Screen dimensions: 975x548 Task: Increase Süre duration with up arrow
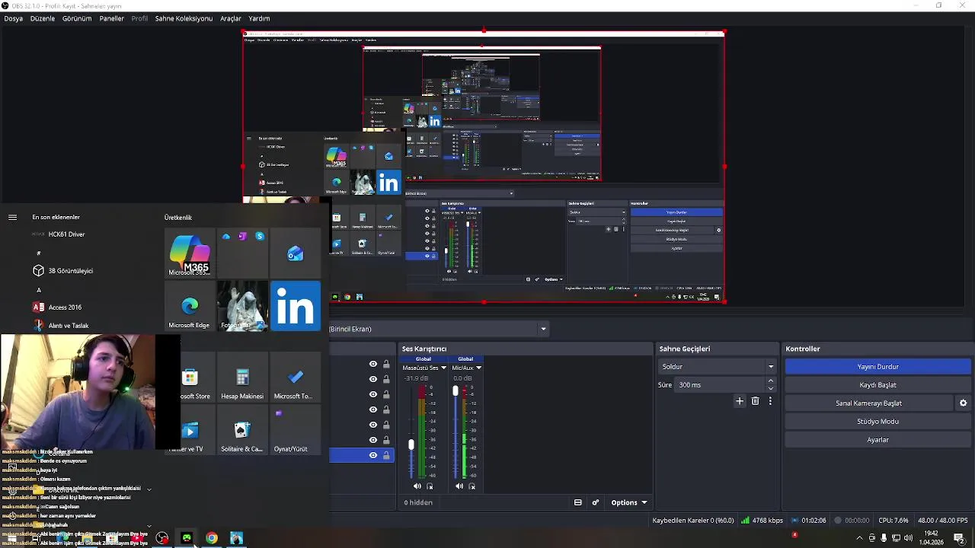[771, 381]
